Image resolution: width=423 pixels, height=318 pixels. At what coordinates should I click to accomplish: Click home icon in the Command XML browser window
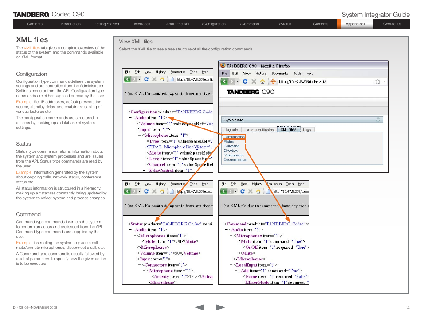[x=258, y=191]
